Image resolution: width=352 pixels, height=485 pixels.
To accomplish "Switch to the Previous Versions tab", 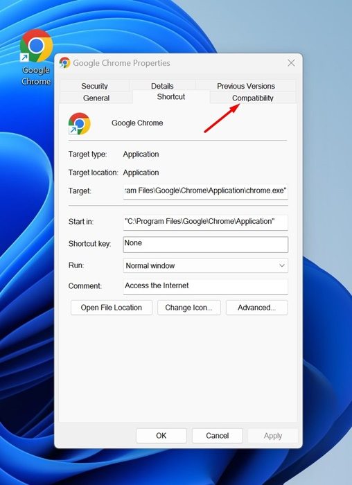I will pos(245,86).
